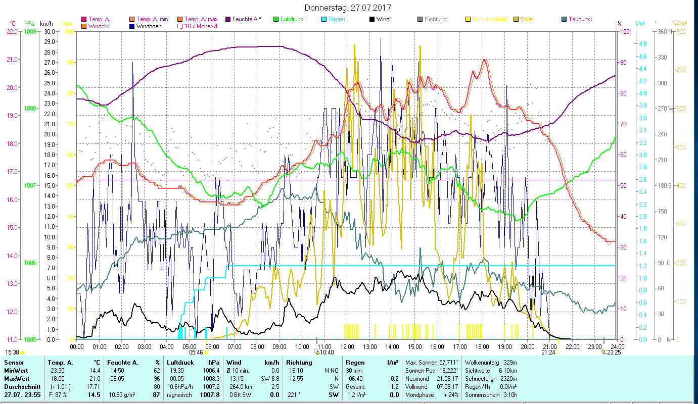The width and height of the screenshot is (698, 404).
Task: Click the Feuchte A.* legend label
Action: pos(247,19)
